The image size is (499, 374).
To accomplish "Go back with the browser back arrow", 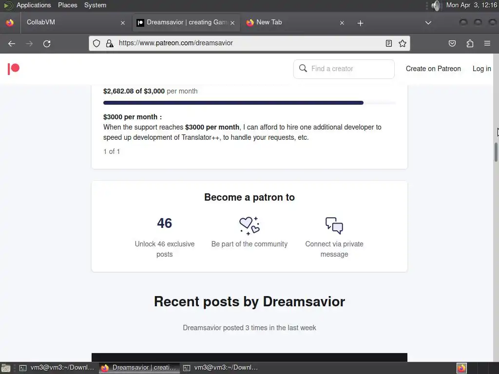I will 12,43.
